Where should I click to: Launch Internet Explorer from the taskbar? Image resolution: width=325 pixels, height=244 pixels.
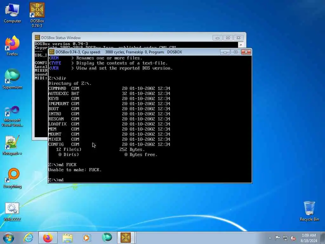[28, 238]
